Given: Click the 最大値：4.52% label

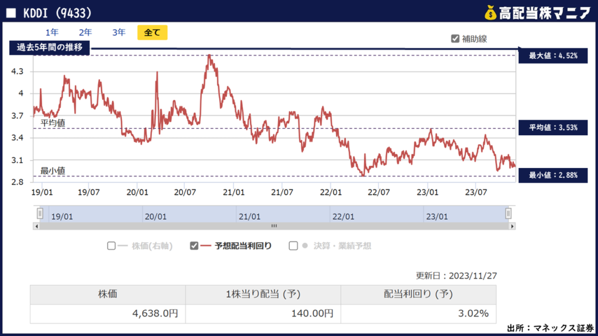Looking at the screenshot, I should pos(553,55).
